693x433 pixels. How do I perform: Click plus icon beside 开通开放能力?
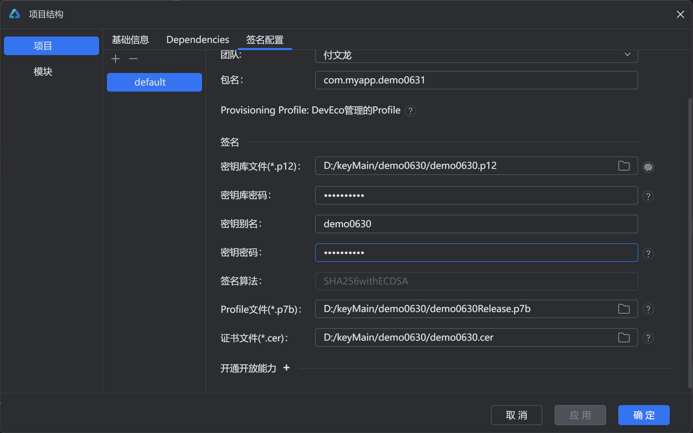click(286, 368)
